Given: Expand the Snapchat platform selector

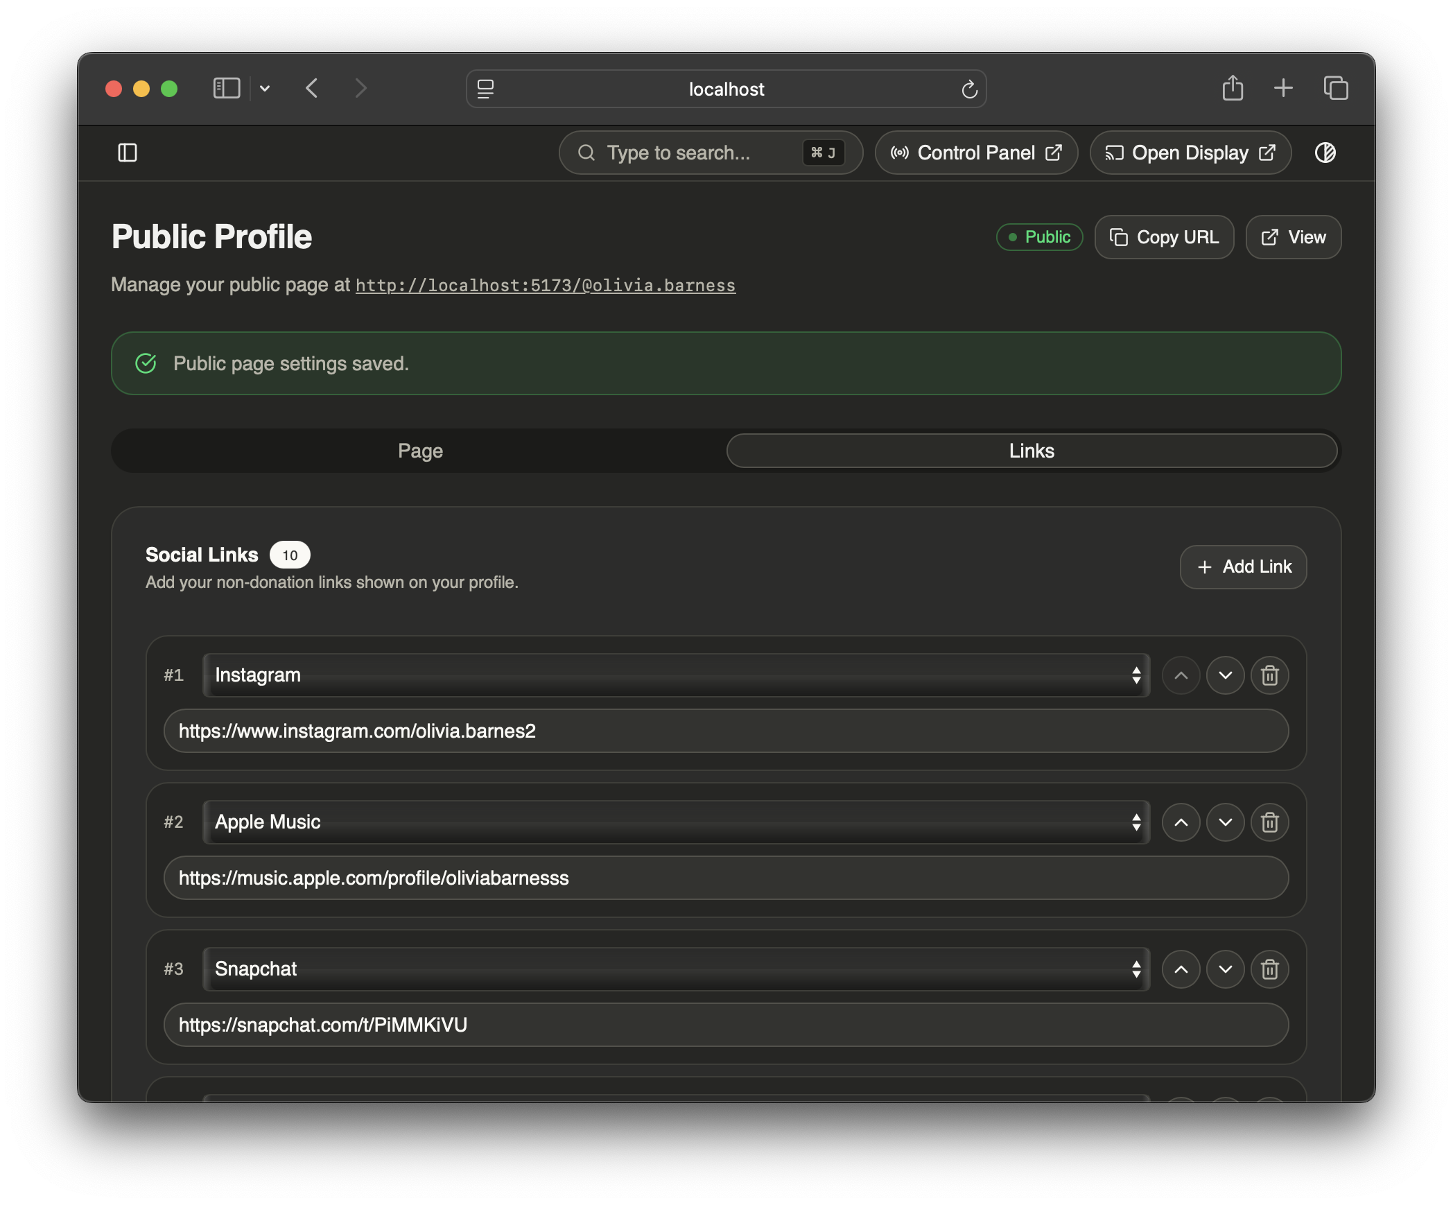Looking at the screenshot, I should click(676, 969).
